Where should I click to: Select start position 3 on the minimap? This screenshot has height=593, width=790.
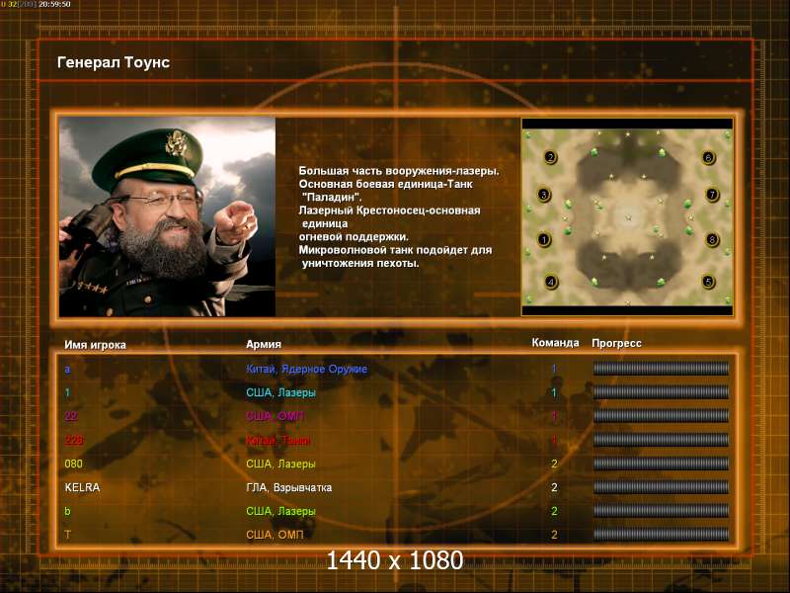point(544,195)
